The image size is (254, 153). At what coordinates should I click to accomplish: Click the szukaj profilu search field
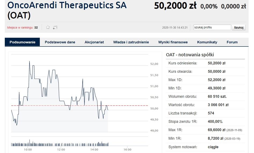tap(212, 27)
